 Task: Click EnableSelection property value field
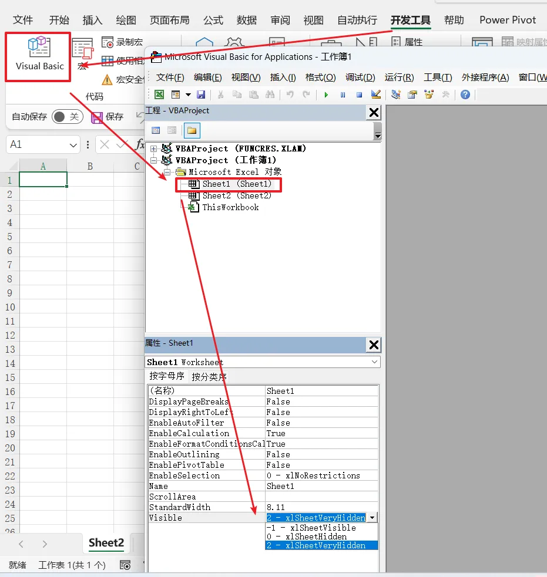click(x=321, y=475)
